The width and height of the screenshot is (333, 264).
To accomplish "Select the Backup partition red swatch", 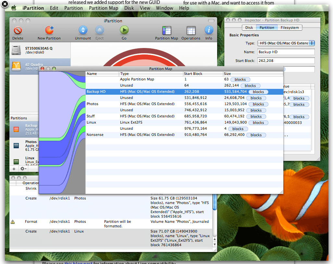I will (16, 129).
